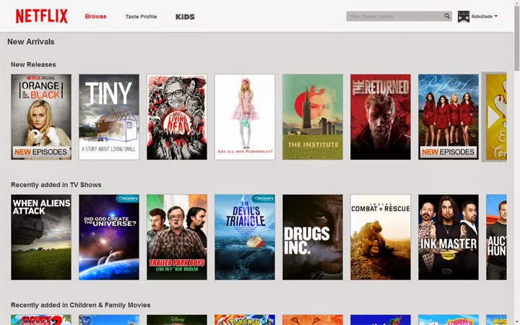520x325 pixels.
Task: Open the Browse menu
Action: (x=95, y=16)
